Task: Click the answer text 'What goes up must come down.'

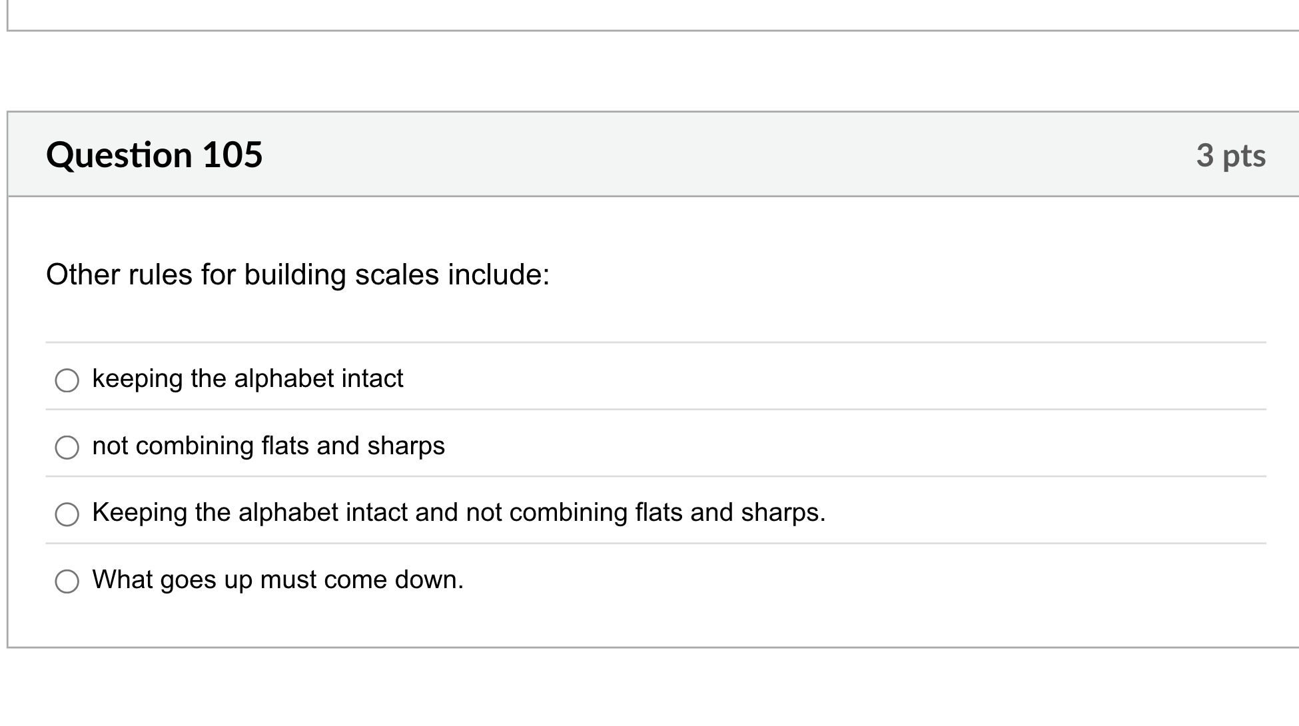Action: coord(277,579)
